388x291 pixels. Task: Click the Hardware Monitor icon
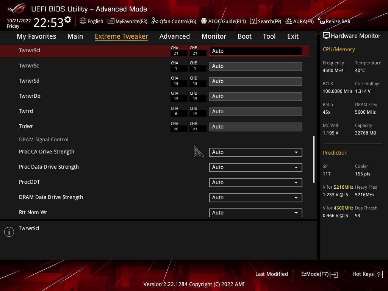326,36
